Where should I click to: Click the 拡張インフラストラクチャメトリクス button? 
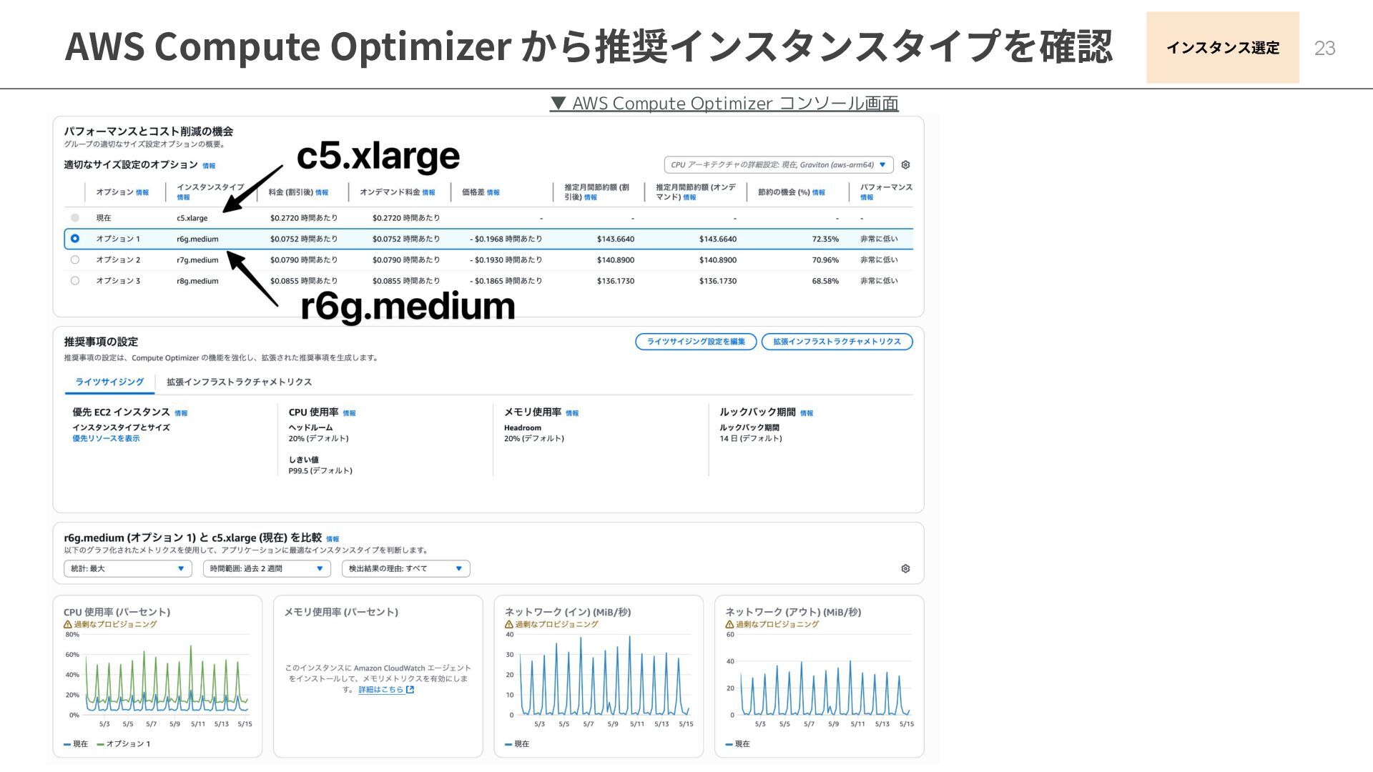(837, 342)
